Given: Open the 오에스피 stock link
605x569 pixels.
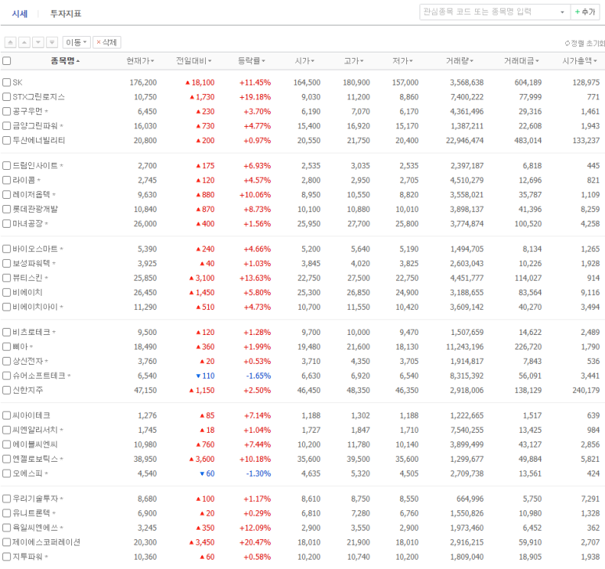Looking at the screenshot, I should pos(27,474).
